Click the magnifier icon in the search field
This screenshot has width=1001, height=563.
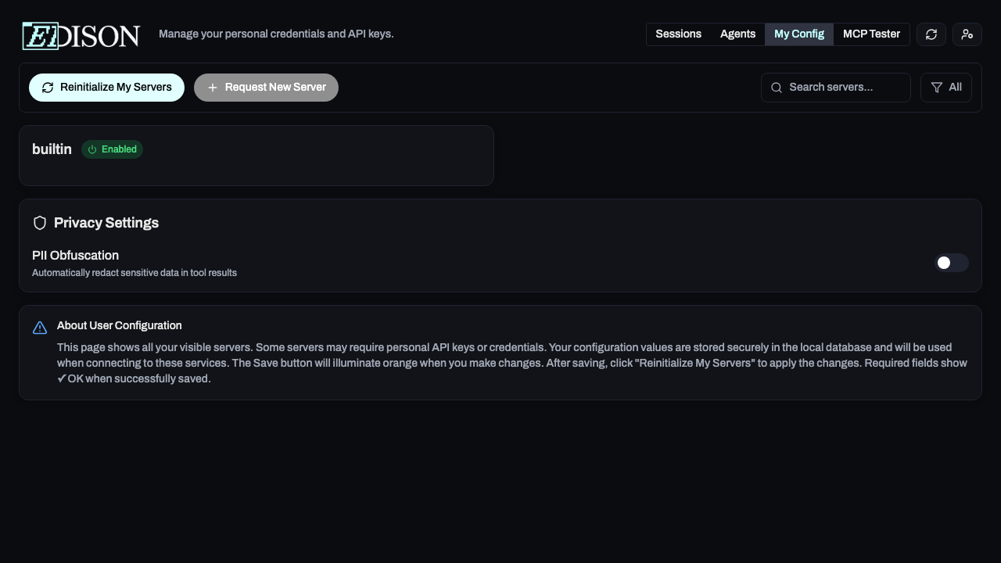click(x=777, y=88)
